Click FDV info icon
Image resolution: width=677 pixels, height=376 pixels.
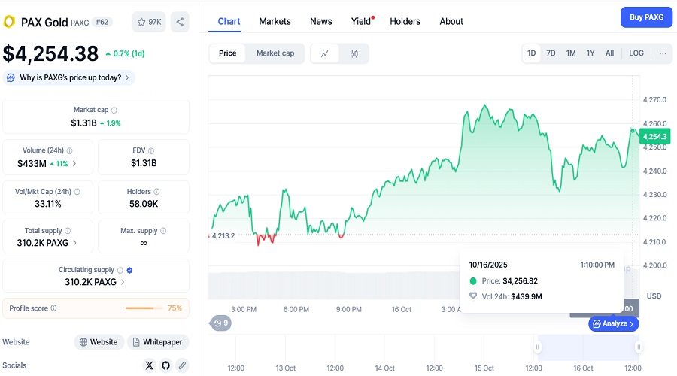151,150
